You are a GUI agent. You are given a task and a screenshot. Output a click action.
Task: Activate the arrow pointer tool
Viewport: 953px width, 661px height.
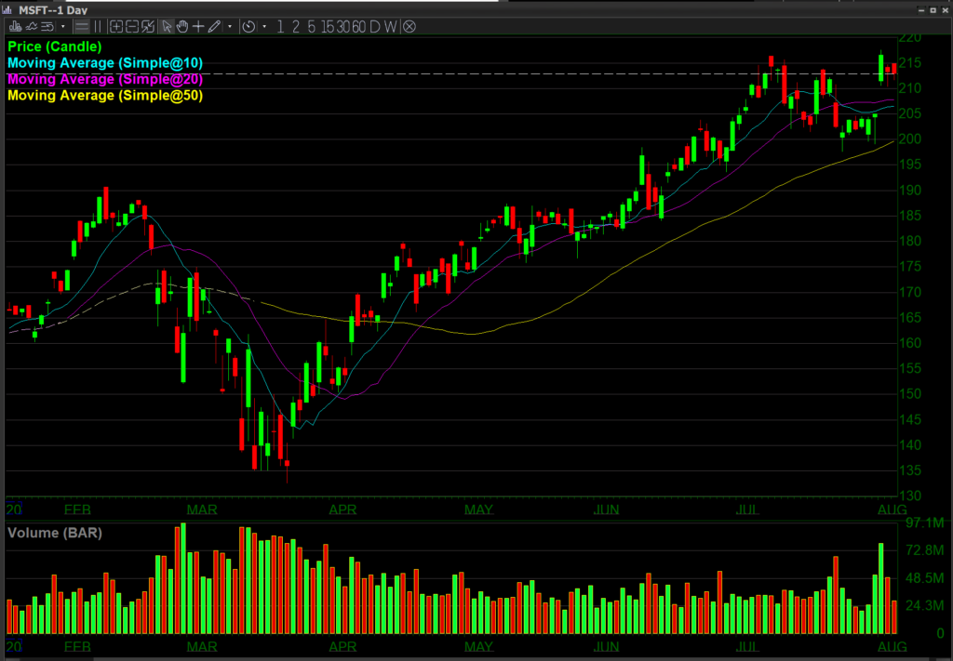click(x=167, y=26)
